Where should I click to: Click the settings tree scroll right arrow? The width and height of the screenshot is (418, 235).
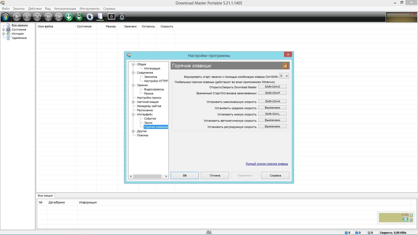[166, 176]
